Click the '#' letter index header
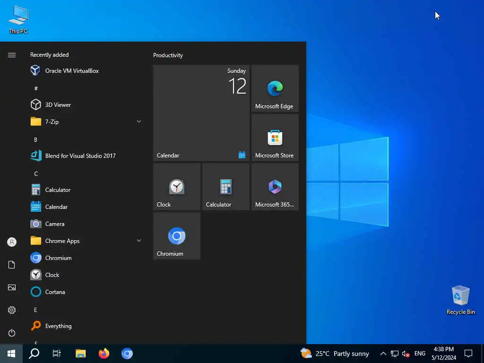This screenshot has width=484, height=363. (x=36, y=88)
